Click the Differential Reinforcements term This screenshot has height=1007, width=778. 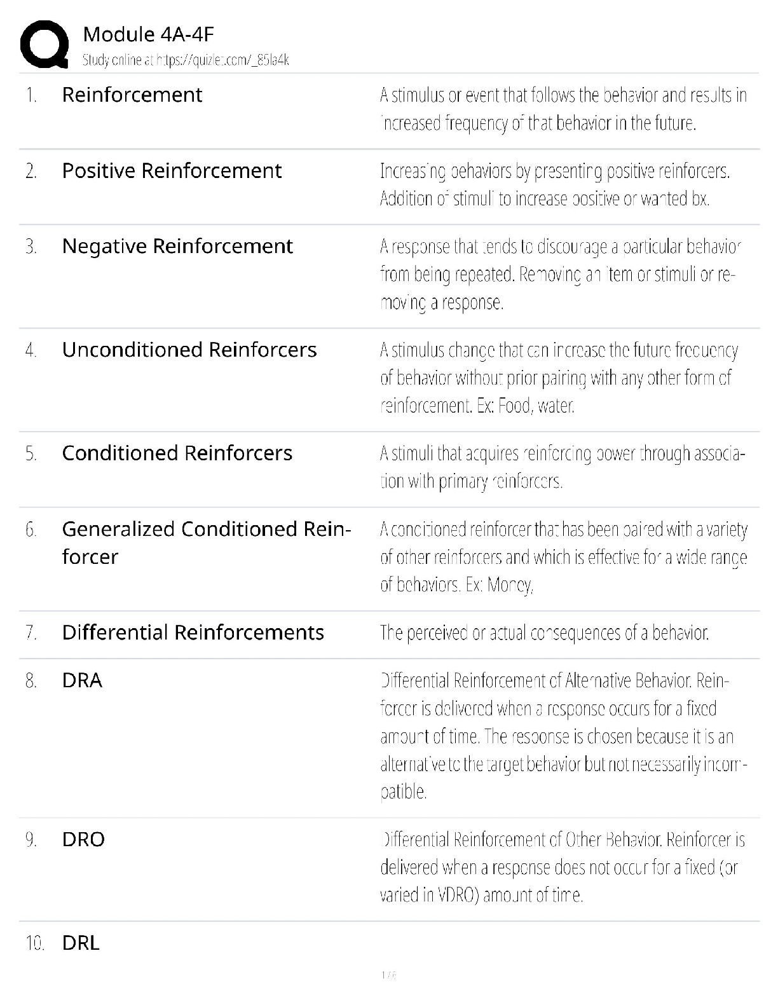point(193,633)
